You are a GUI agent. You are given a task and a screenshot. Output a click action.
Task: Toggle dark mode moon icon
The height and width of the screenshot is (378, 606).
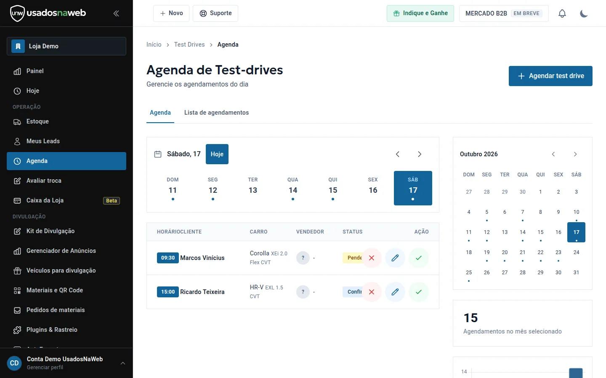584,13
